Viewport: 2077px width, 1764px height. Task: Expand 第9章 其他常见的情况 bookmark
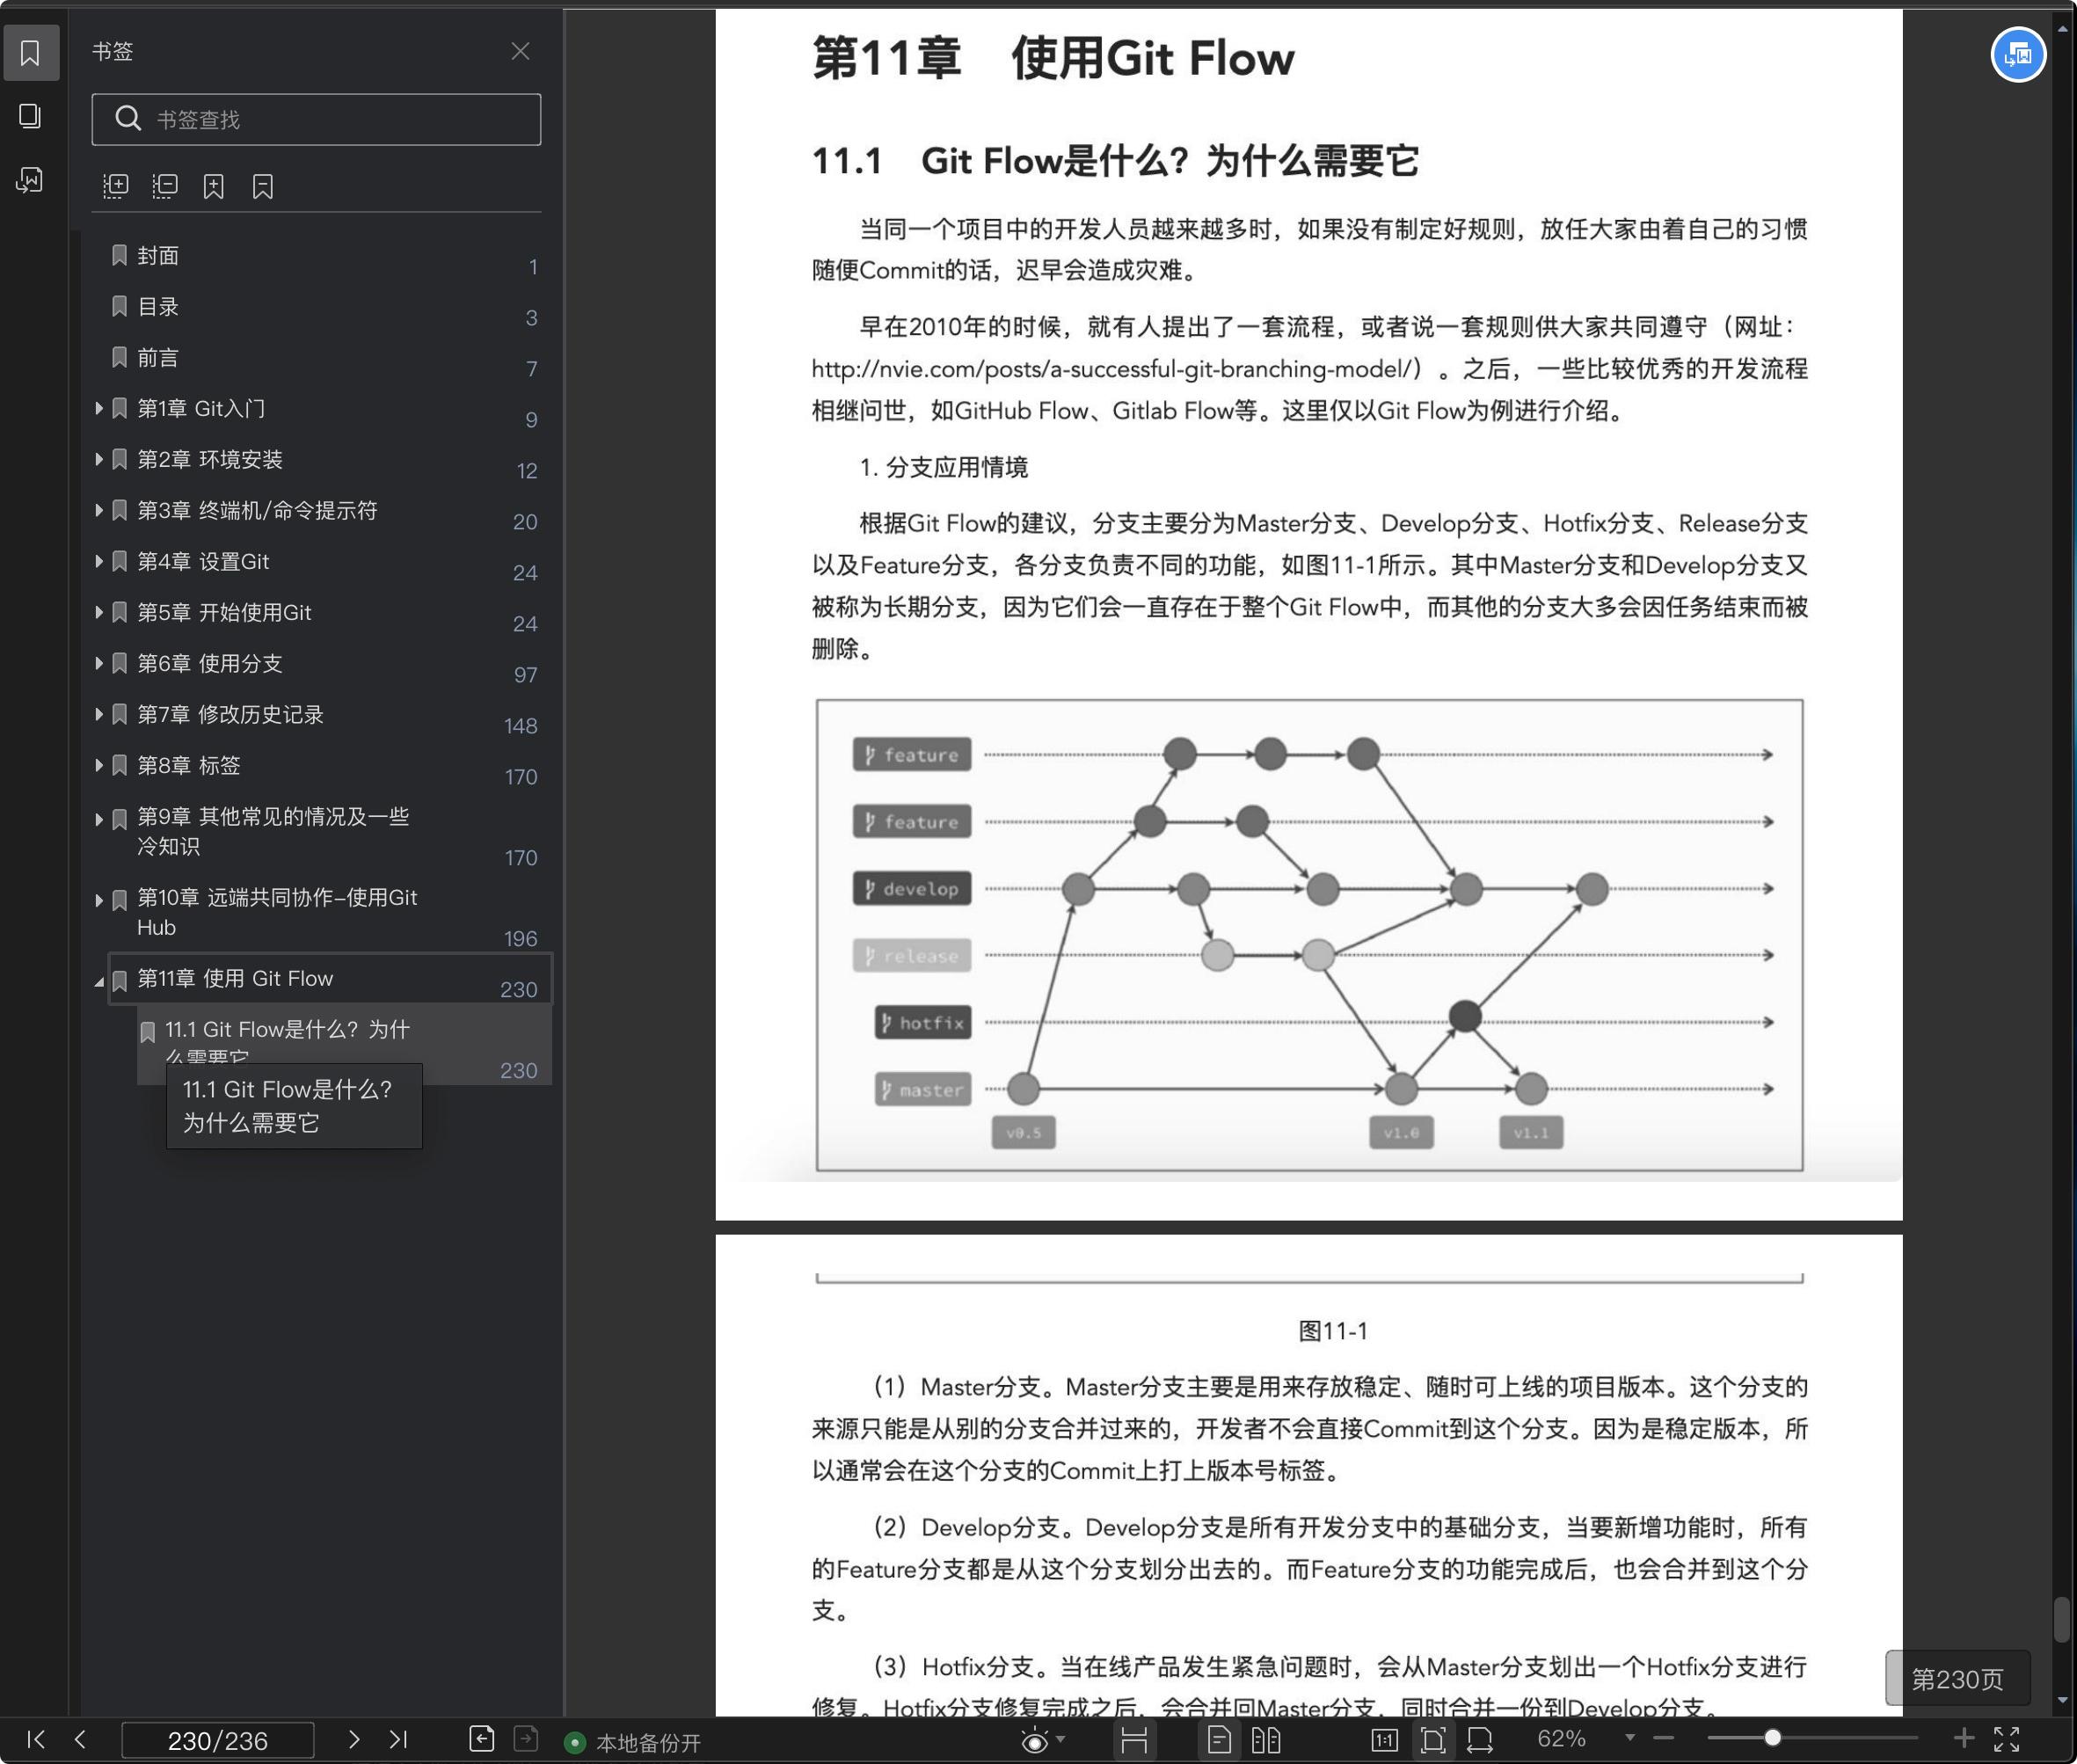point(99,819)
